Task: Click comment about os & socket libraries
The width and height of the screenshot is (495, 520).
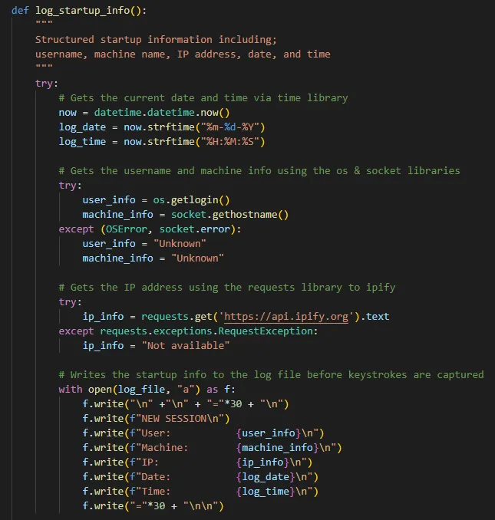Action: coord(259,171)
